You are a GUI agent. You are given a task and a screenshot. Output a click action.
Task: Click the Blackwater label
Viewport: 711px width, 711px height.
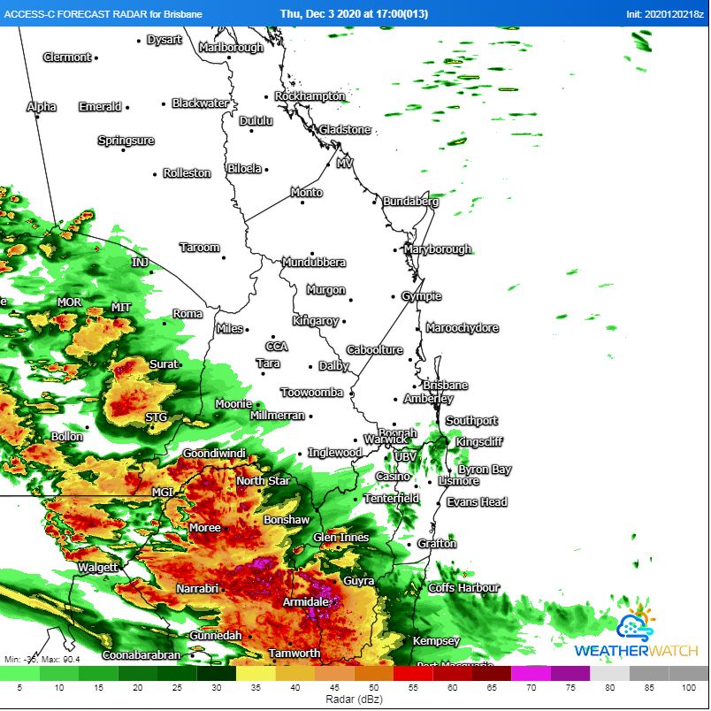(x=201, y=103)
